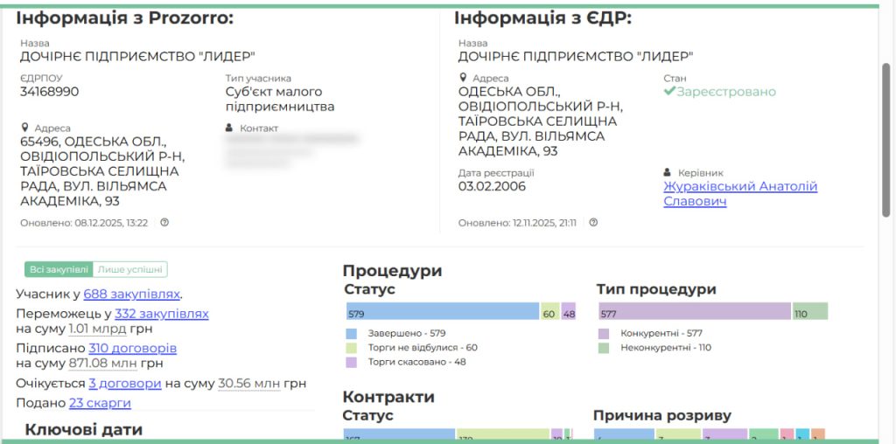Switch to Лише успішні filter
Image resolution: width=896 pixels, height=444 pixels.
point(130,269)
